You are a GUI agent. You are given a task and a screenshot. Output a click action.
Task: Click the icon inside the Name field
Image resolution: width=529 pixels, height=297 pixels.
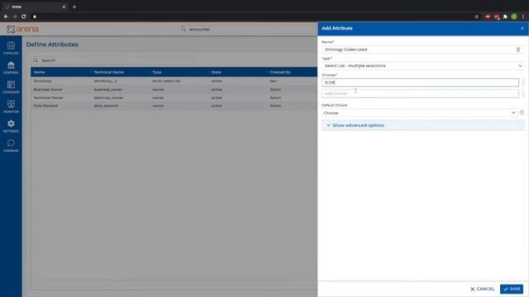click(518, 49)
